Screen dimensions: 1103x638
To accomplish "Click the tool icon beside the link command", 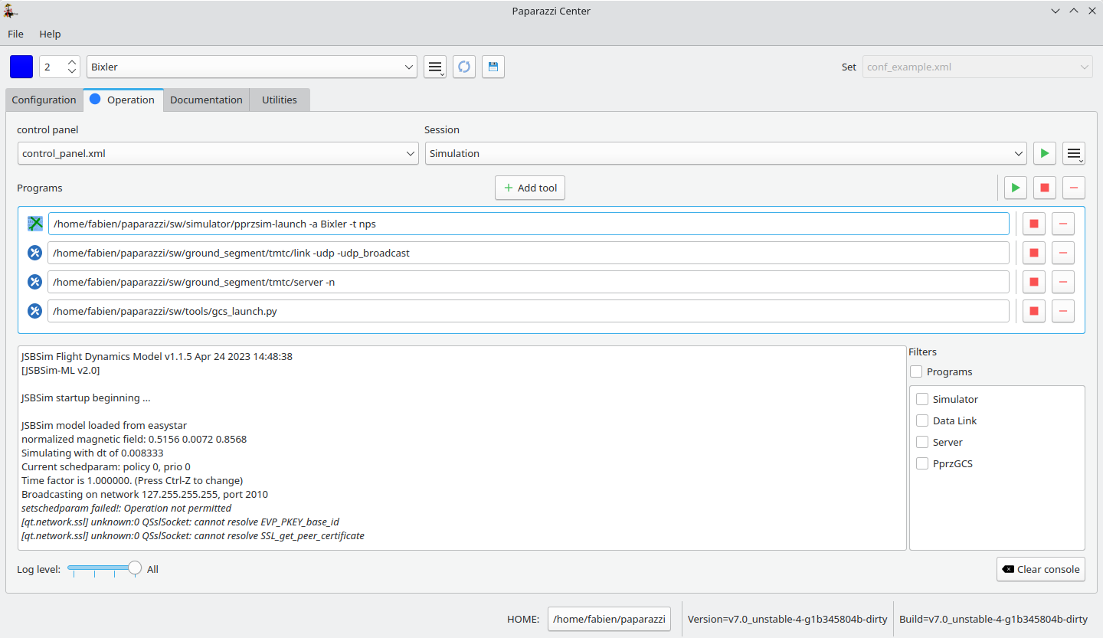I will pos(35,253).
